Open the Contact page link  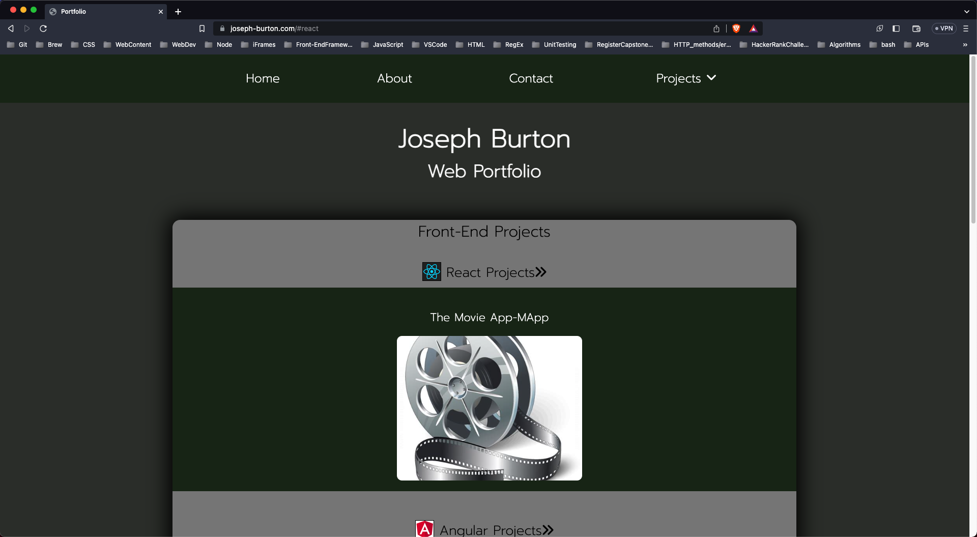[531, 78]
